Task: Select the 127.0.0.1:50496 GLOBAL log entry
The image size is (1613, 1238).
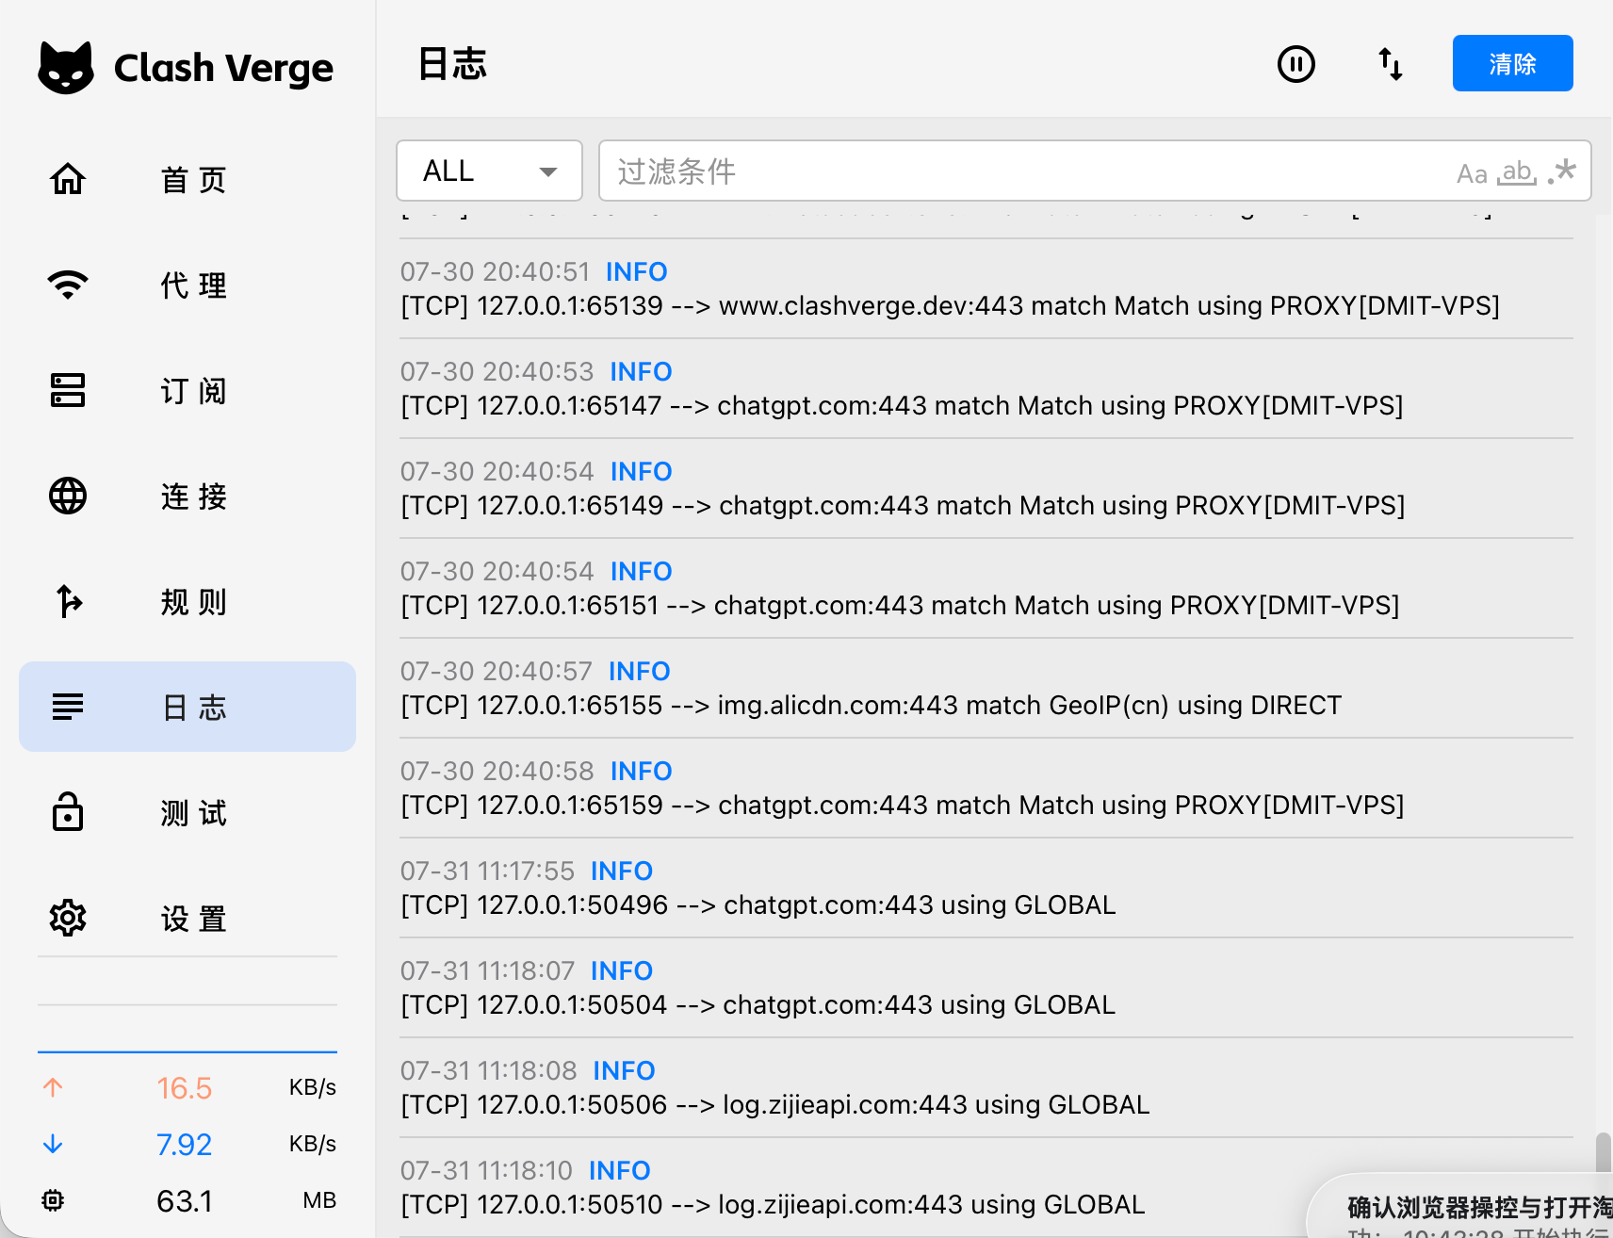Action: 986,888
